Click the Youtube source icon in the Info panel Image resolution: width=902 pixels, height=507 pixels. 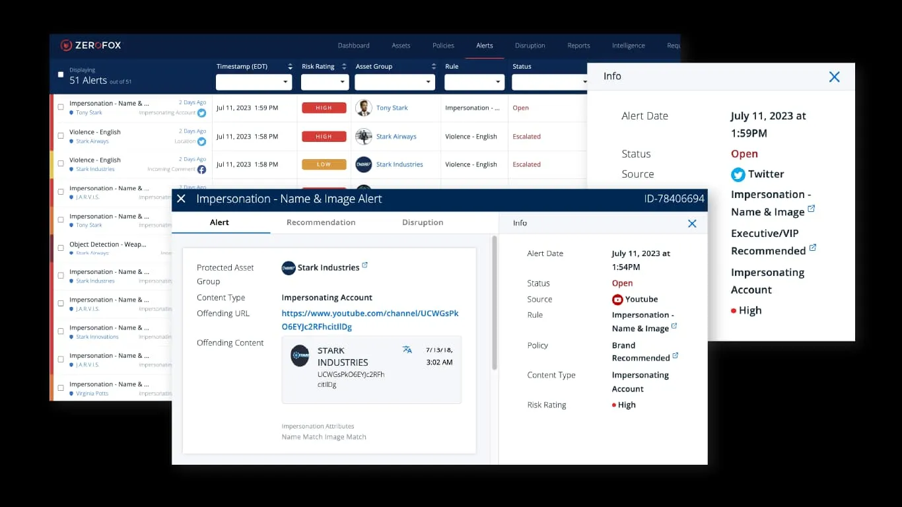pyautogui.click(x=617, y=300)
